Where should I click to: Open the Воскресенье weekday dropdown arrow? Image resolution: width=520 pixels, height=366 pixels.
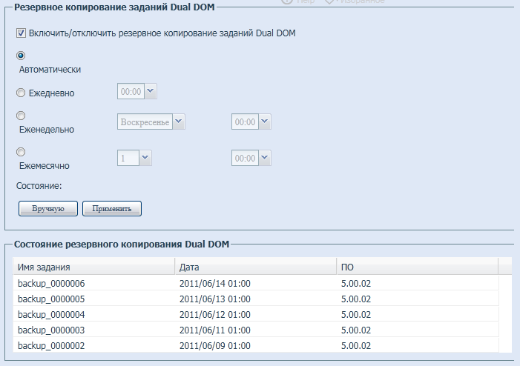pyautogui.click(x=179, y=122)
